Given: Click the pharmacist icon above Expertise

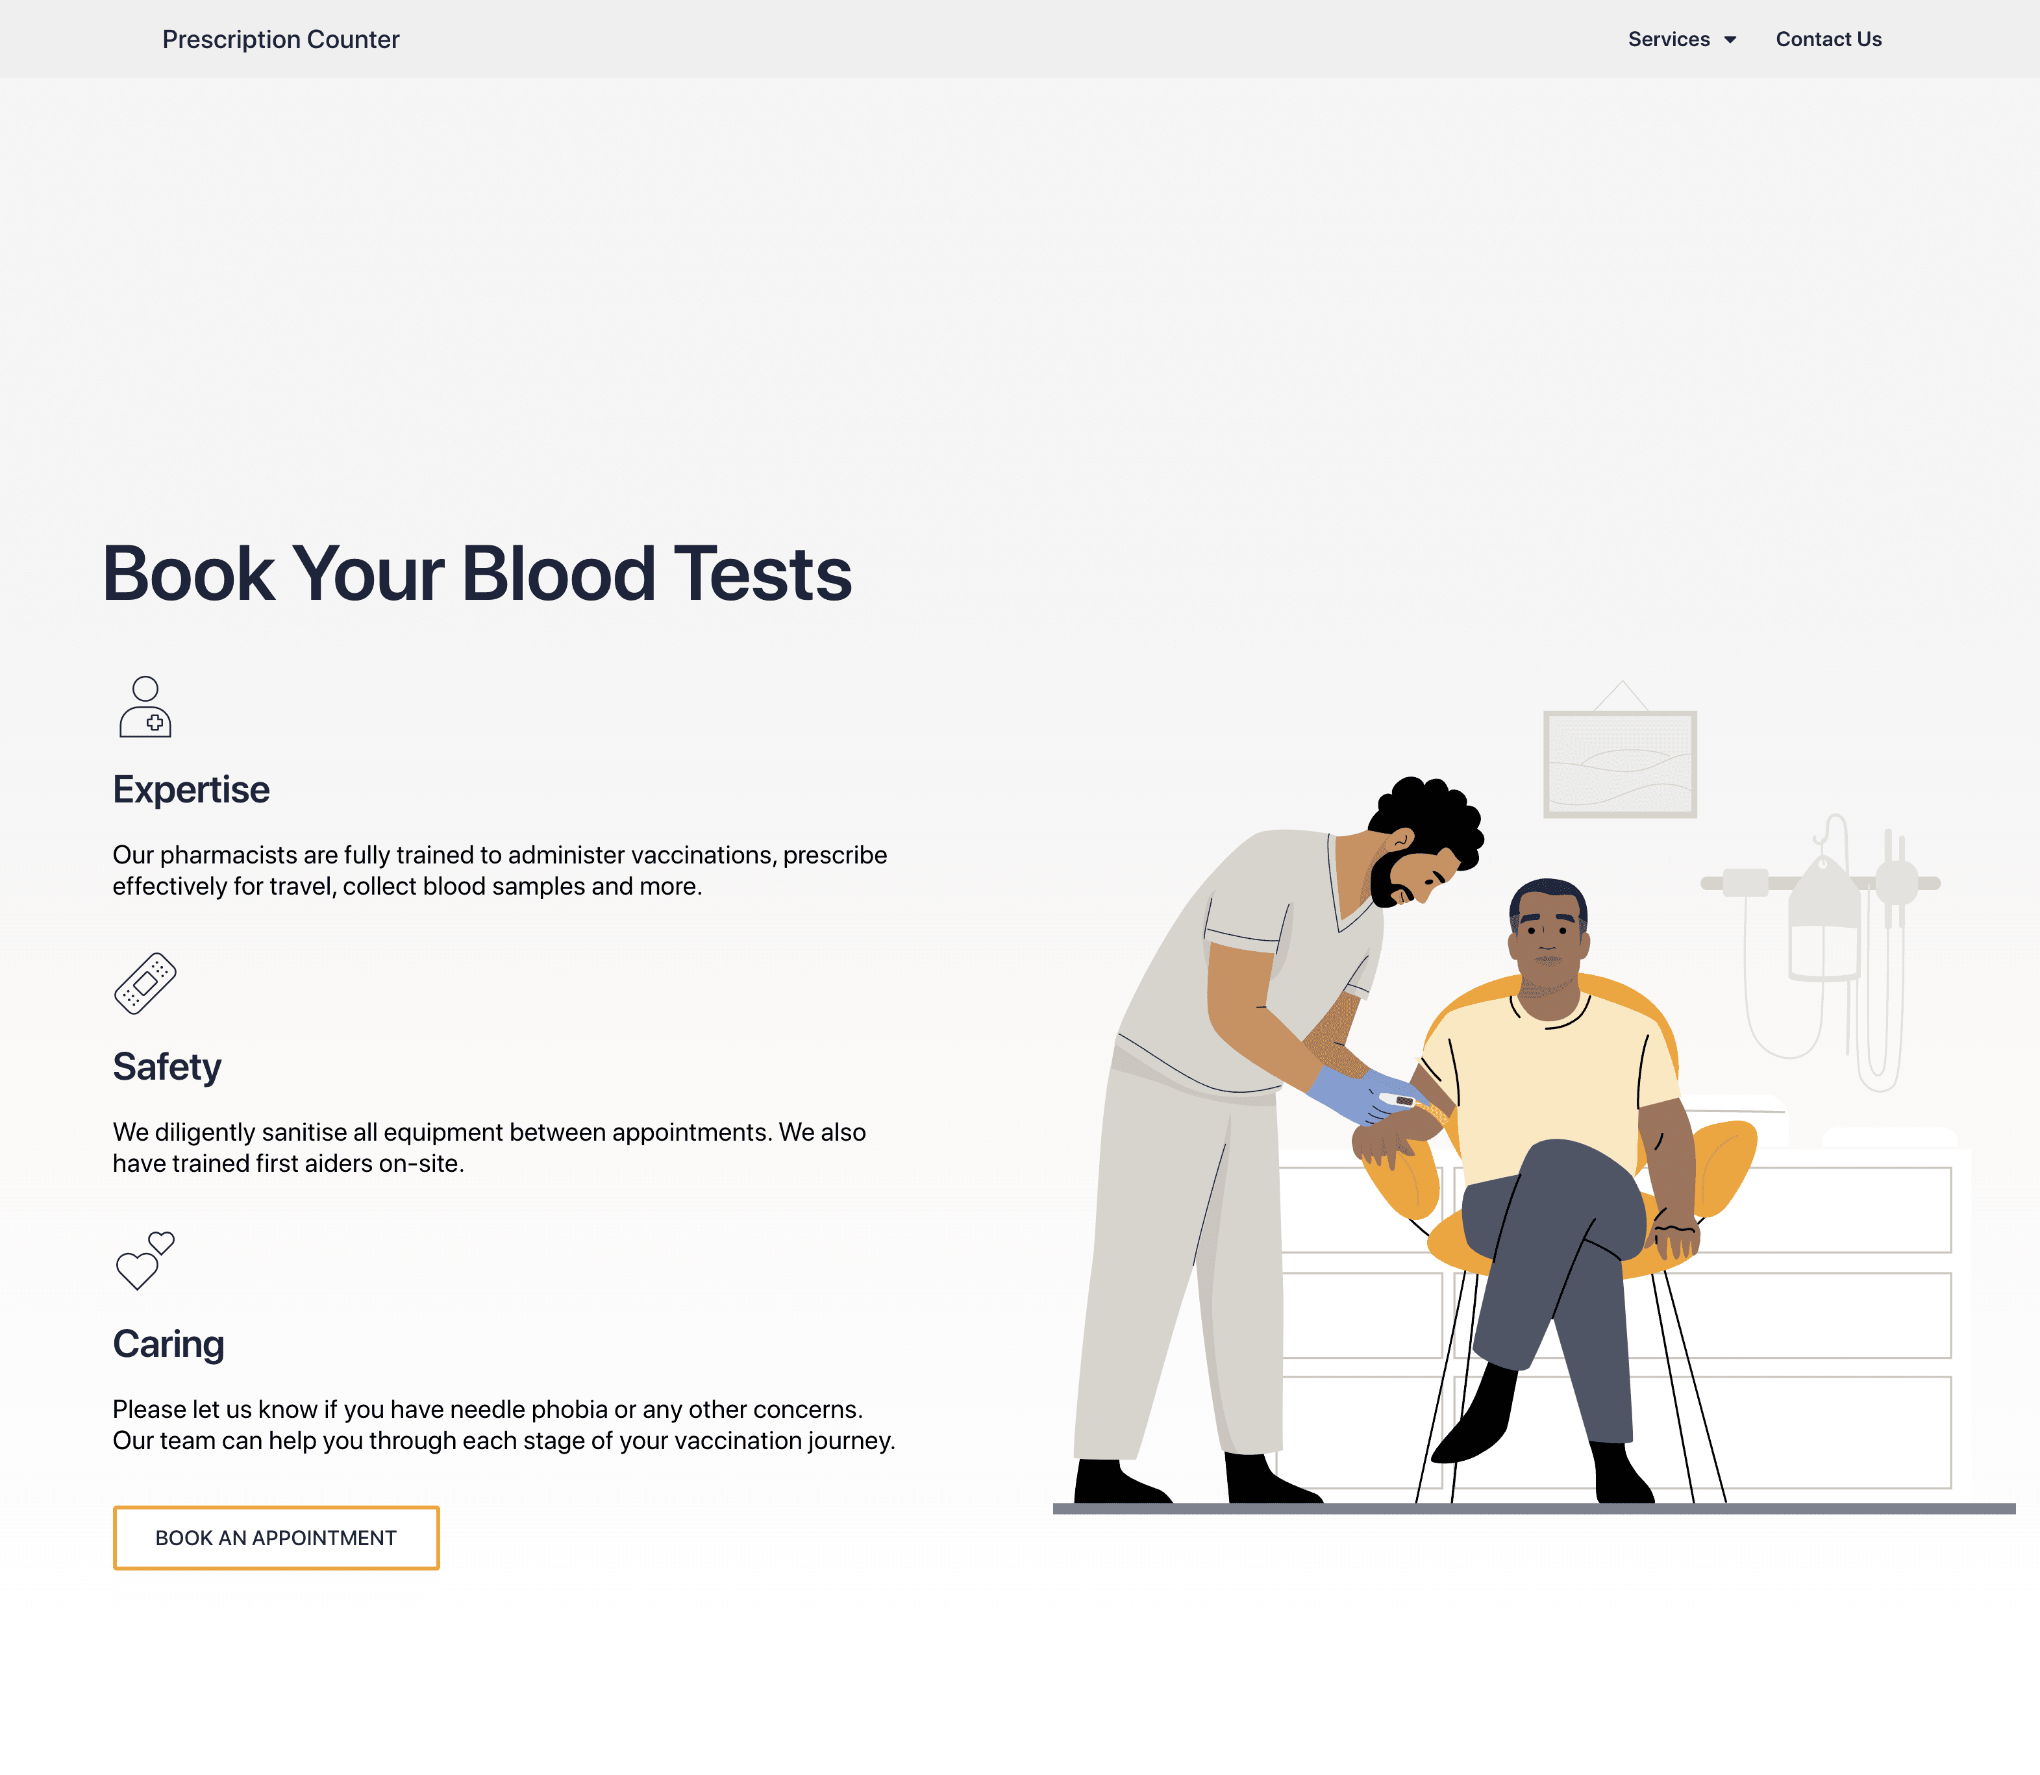Looking at the screenshot, I should [x=145, y=706].
